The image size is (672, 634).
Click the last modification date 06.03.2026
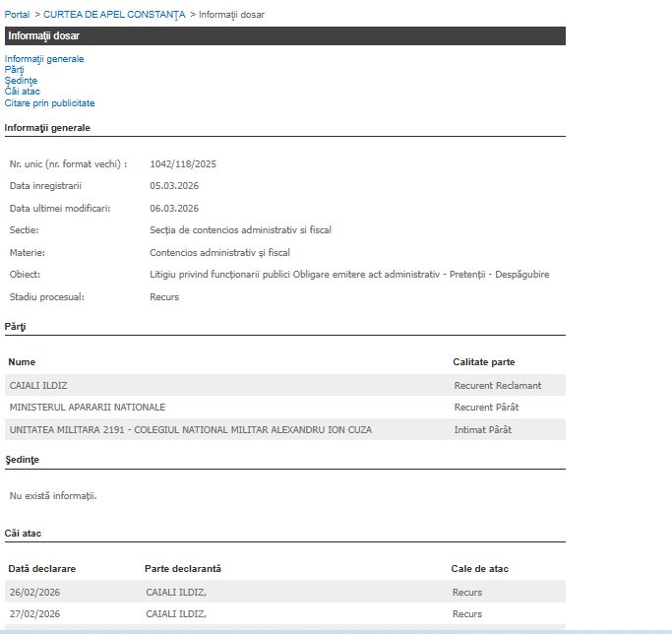[174, 209]
